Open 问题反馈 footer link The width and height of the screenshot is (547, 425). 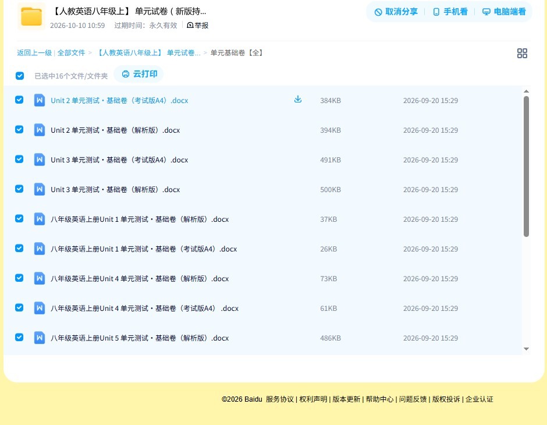pyautogui.click(x=413, y=399)
